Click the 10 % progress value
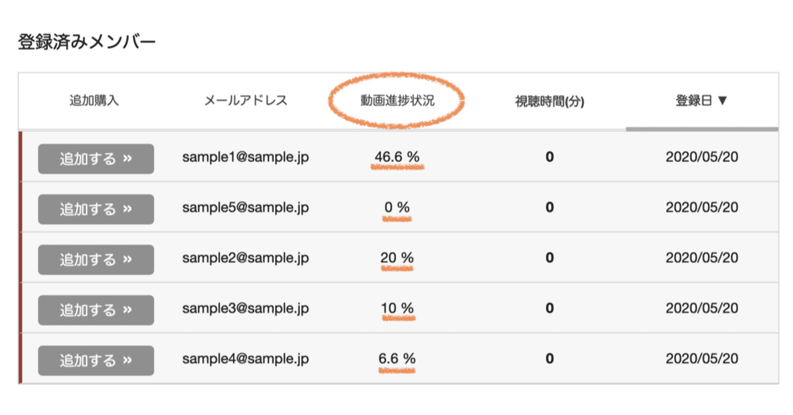Screen dimensions: 793x415 397,309
